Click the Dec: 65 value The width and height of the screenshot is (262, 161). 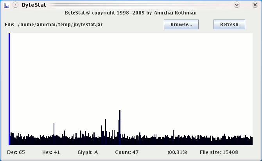tap(16, 152)
